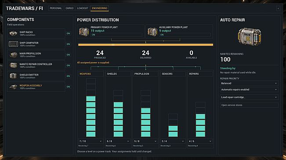Image resolution: width=286 pixels, height=160 pixels.
Task: Set Propulsion power track to top empty segment
Action: 145,93
